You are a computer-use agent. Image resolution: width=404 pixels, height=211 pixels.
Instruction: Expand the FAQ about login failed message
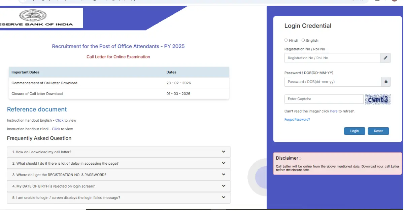point(119,198)
